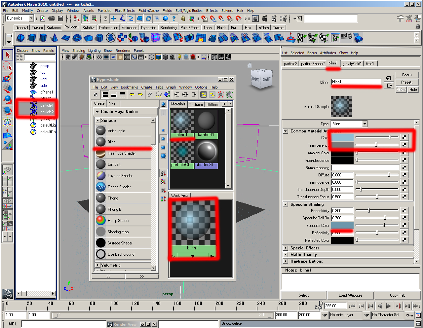The height and width of the screenshot is (328, 423).
Task: Open Hypershade Textures tab
Action: 196,104
